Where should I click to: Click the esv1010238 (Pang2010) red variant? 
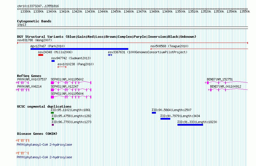[62, 67]
